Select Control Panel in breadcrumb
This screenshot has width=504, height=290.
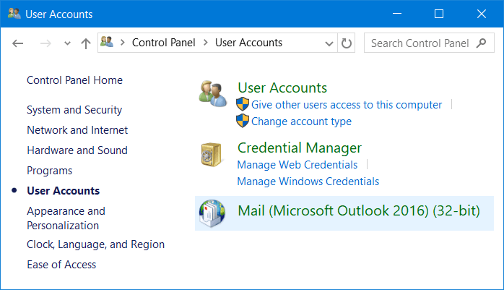click(x=164, y=43)
